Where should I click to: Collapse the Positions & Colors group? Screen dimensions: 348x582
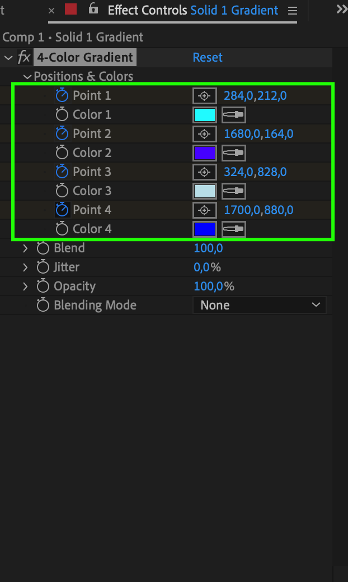click(x=27, y=77)
